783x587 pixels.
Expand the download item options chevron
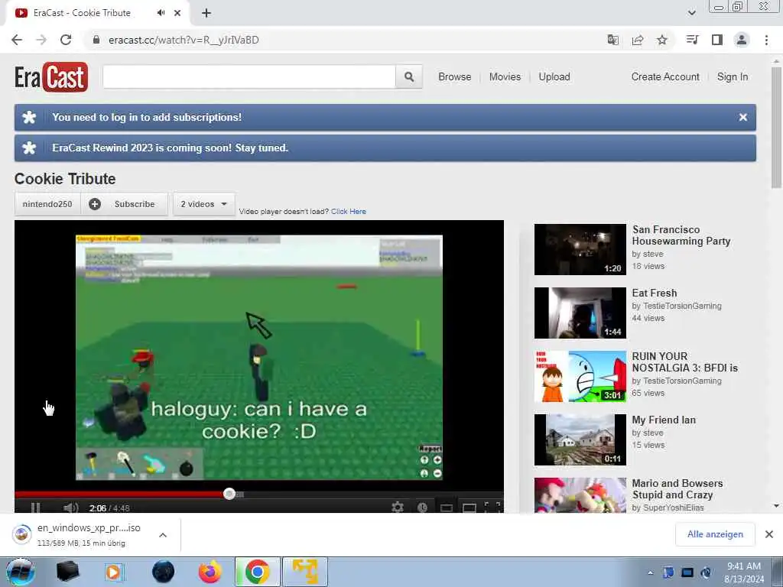pyautogui.click(x=163, y=535)
